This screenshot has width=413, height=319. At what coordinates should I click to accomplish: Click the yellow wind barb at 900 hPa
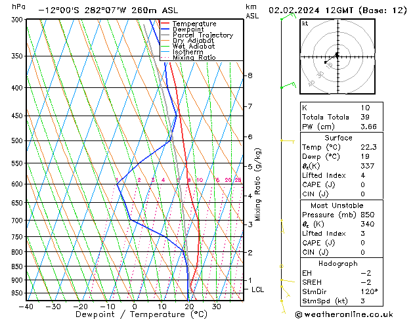pos(288,281)
